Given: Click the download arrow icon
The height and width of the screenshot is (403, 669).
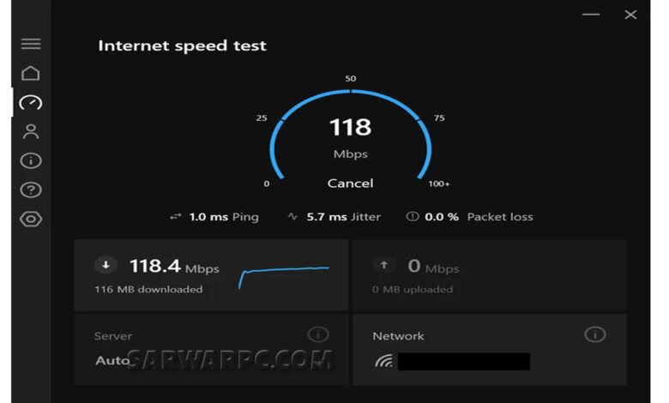Looking at the screenshot, I should tap(105, 265).
